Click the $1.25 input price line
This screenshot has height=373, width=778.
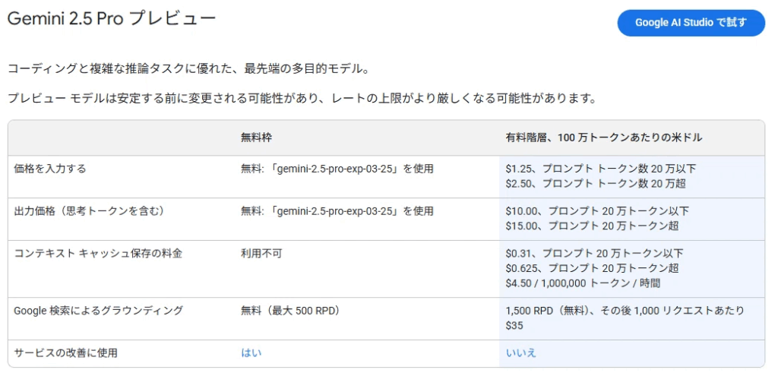(x=600, y=169)
